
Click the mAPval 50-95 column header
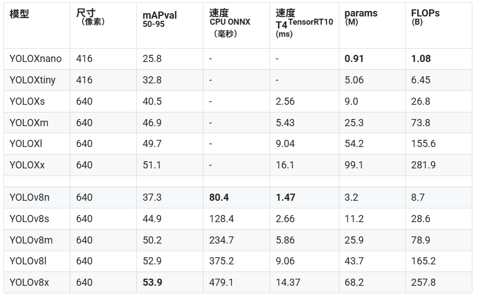click(159, 19)
